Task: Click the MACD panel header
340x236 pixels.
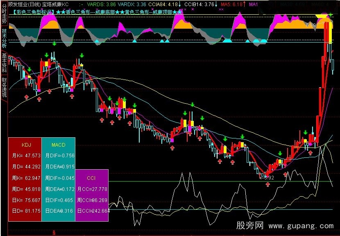Action: pos(59,145)
